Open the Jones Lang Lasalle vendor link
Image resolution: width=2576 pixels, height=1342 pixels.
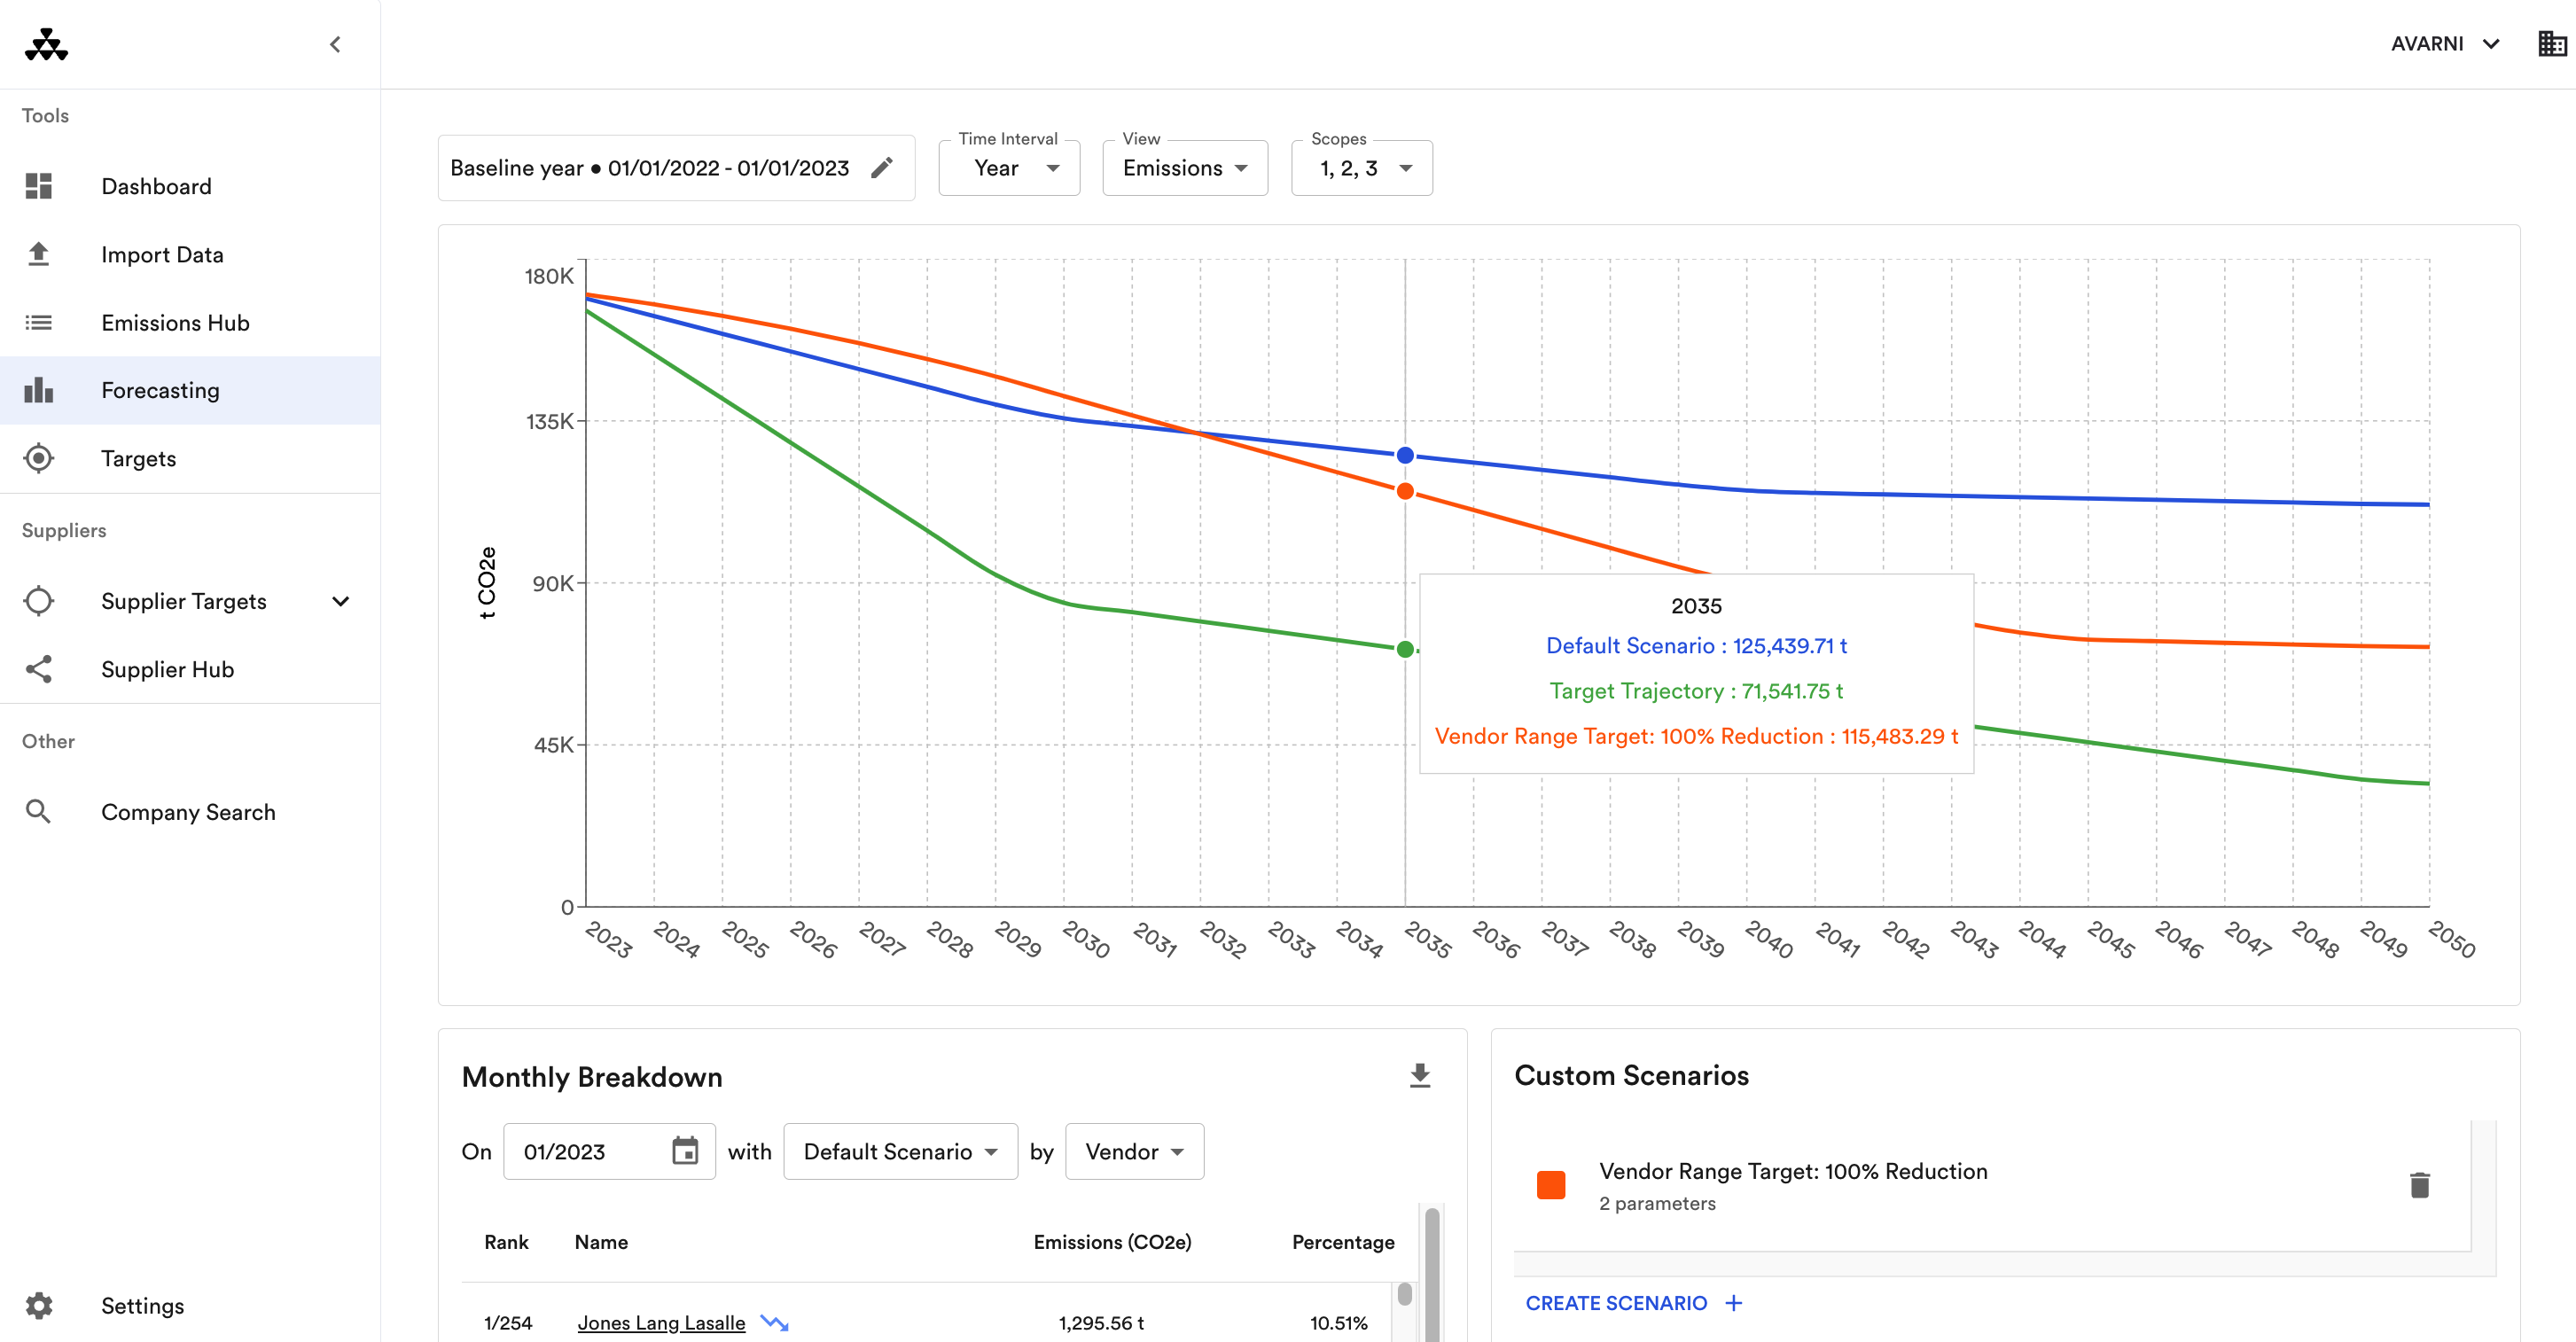point(661,1322)
